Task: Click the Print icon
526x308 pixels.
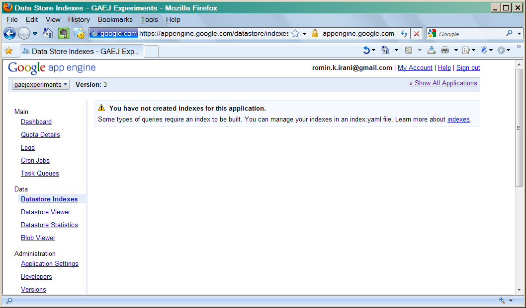Action: tap(445, 50)
